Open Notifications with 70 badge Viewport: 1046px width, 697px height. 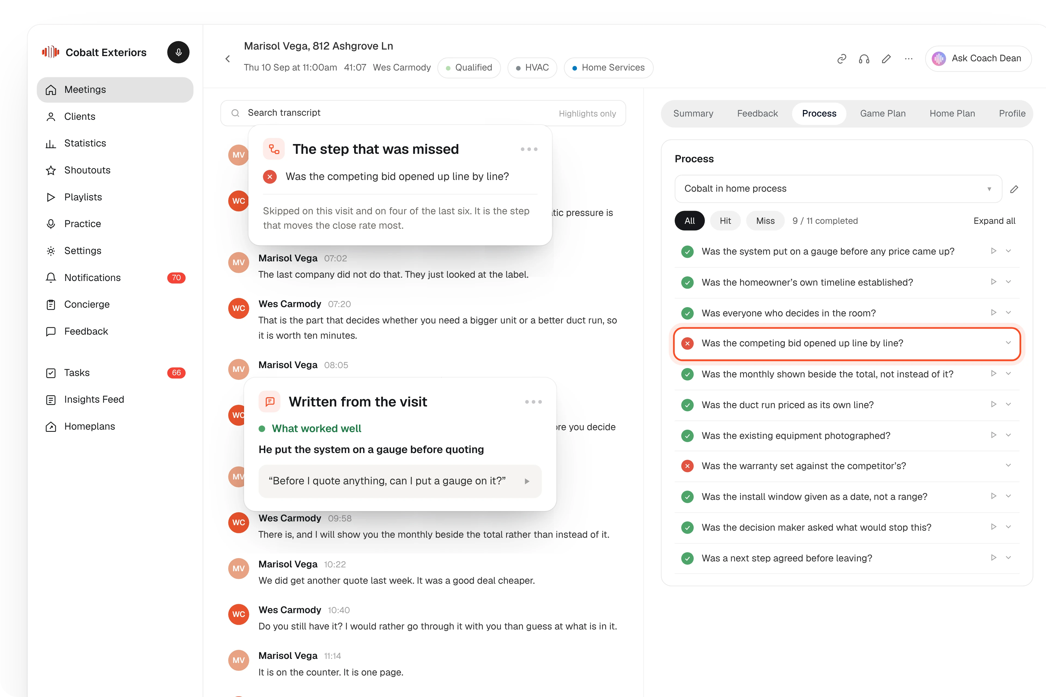click(x=115, y=278)
